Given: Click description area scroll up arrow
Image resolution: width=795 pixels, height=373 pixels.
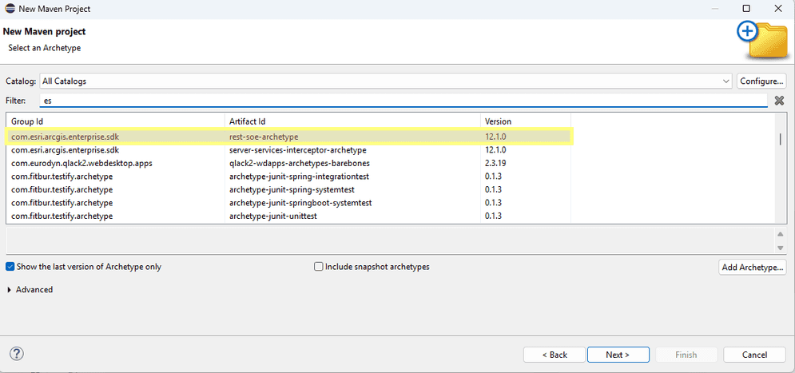Looking at the screenshot, I should click(781, 234).
